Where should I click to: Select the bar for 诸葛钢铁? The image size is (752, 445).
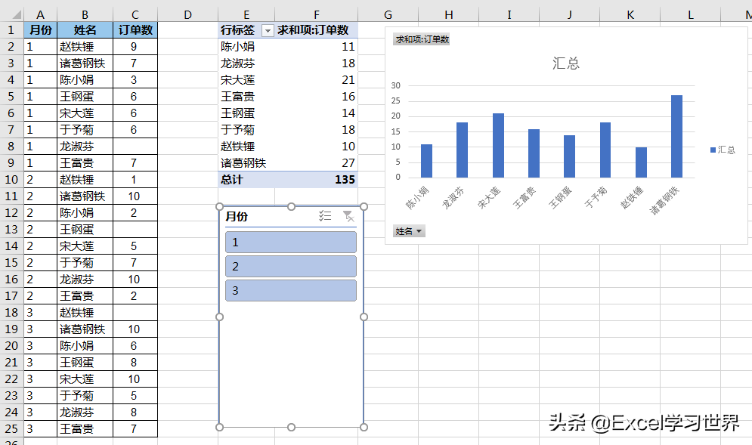click(676, 136)
